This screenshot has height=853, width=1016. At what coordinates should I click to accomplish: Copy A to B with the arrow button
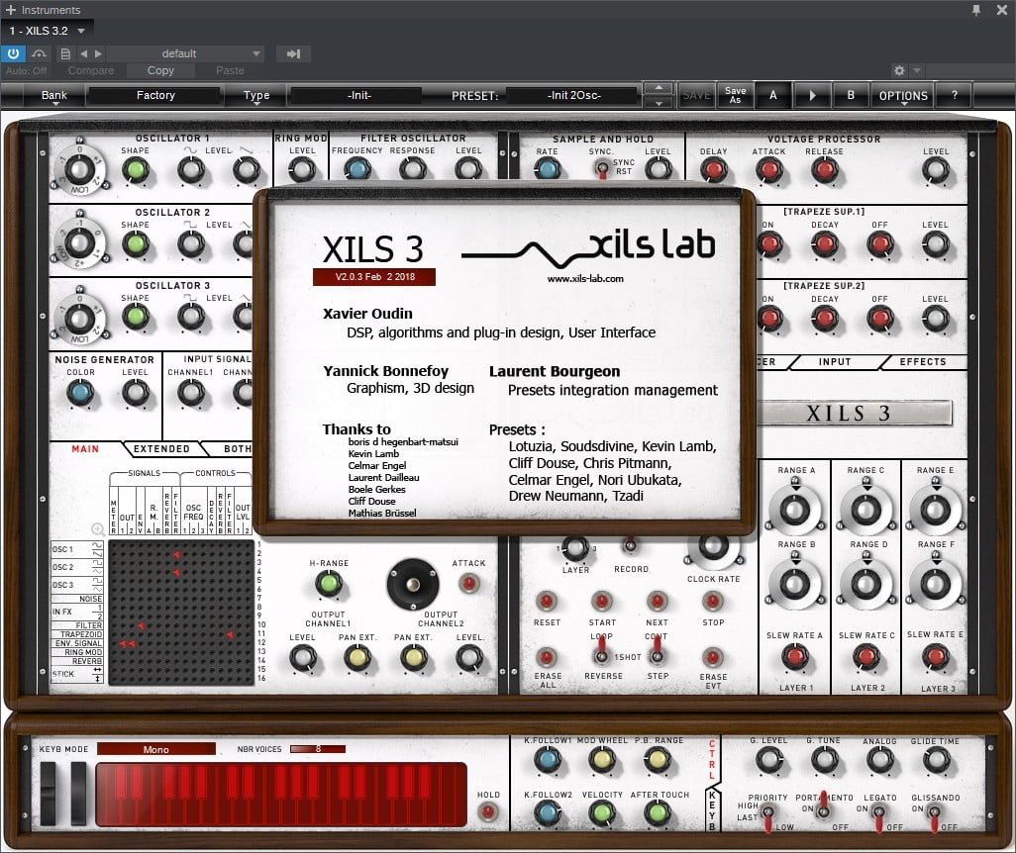pos(813,95)
